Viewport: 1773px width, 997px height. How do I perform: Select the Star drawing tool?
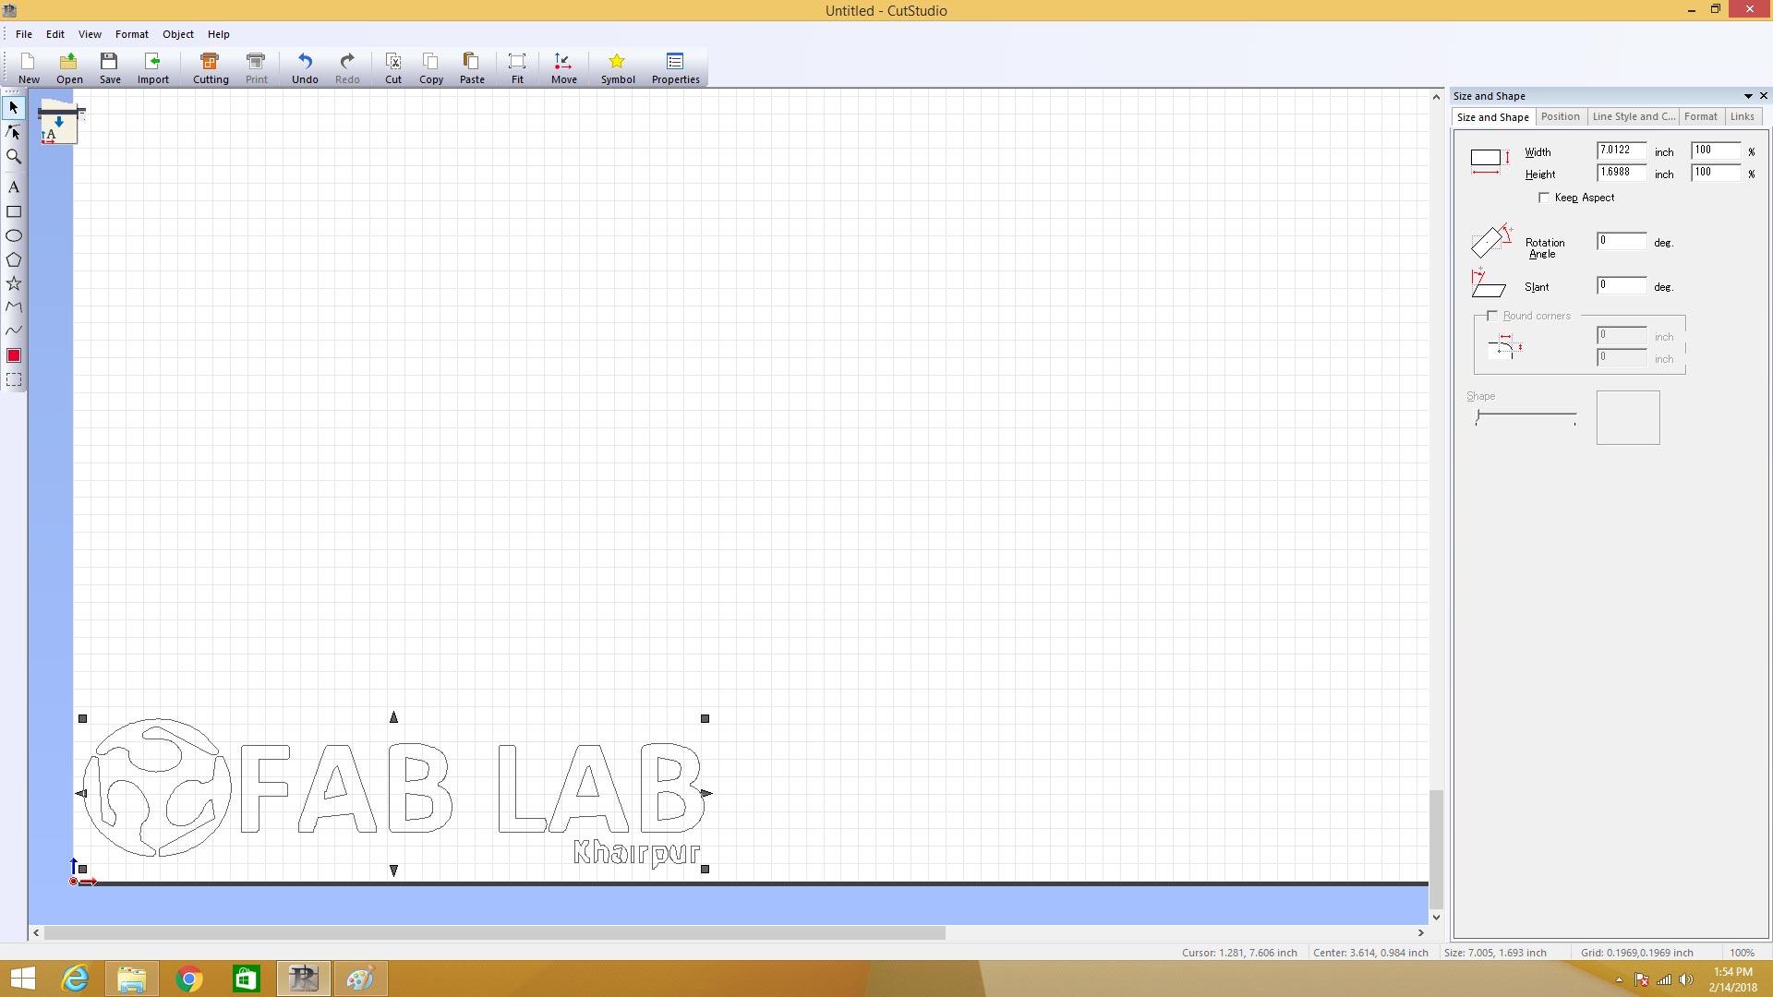tap(14, 283)
